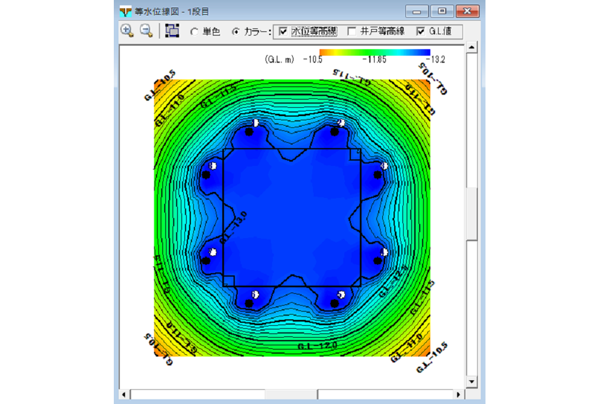
Task: Click the G.L-12.0 contour label at bottom
Action: click(318, 345)
